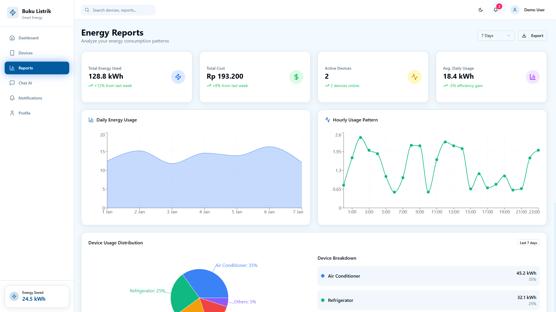Screen dimensions: 556x312
Task: Export the energy report
Action: (532, 36)
